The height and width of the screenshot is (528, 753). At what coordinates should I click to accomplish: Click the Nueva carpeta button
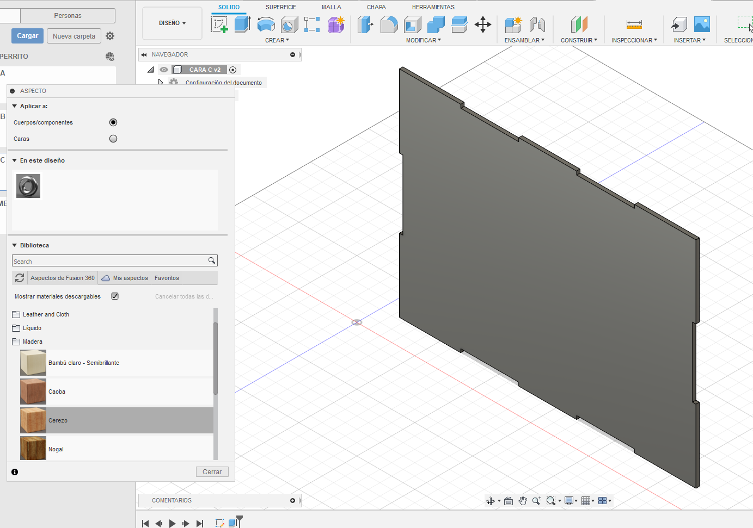pos(74,36)
